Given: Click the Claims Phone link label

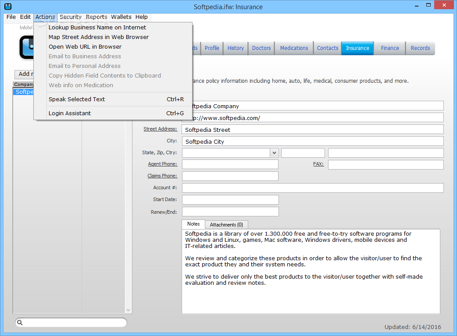Looking at the screenshot, I should coord(162,176).
